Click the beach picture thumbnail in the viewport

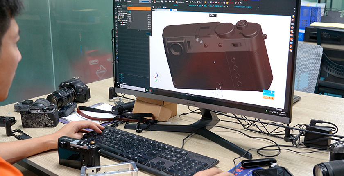(269, 95)
